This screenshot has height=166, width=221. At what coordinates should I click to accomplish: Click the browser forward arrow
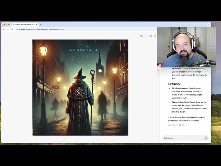[x=8, y=29]
